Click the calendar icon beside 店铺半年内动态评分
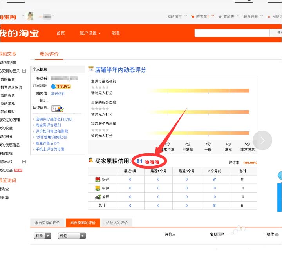Image resolution: width=282 pixels, height=256 pixels. pos(90,69)
